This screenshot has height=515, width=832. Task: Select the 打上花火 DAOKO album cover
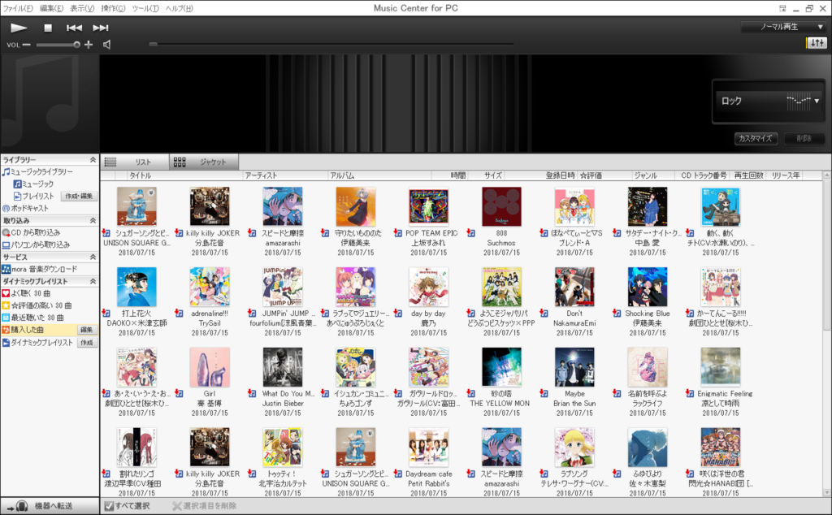(x=136, y=287)
